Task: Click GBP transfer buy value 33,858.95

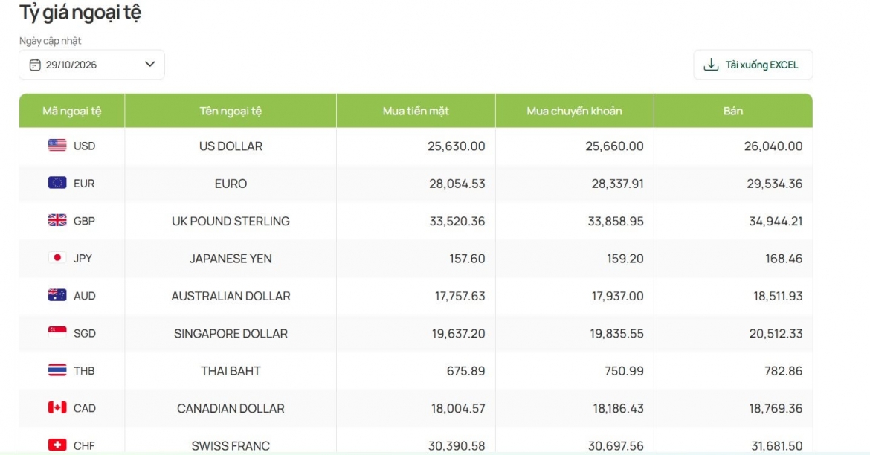Action: 616,222
